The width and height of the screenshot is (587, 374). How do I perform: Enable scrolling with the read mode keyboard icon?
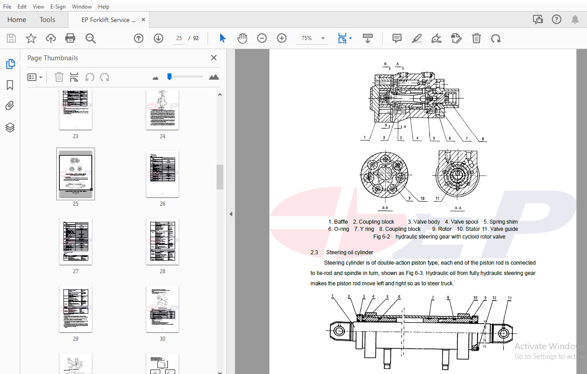click(368, 38)
